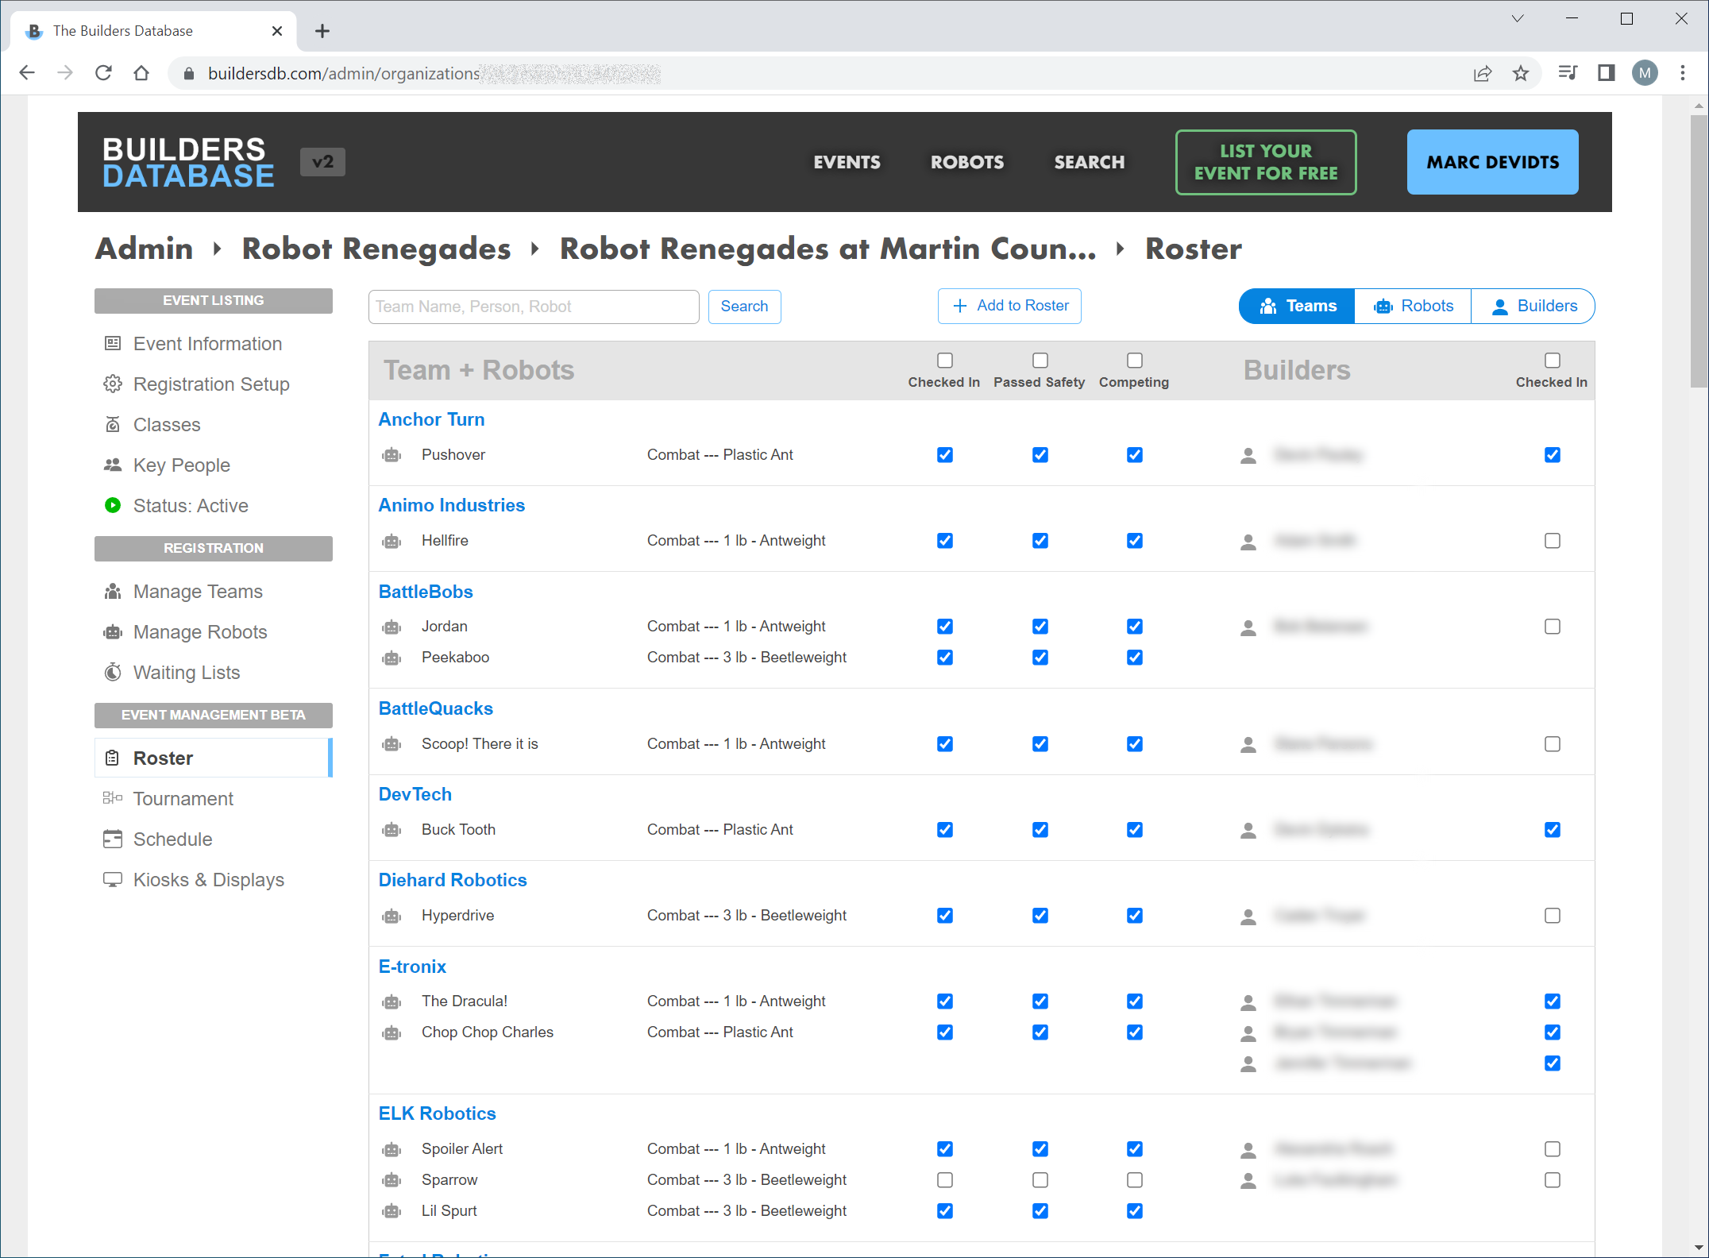
Task: Click the Key People icon
Action: point(113,465)
